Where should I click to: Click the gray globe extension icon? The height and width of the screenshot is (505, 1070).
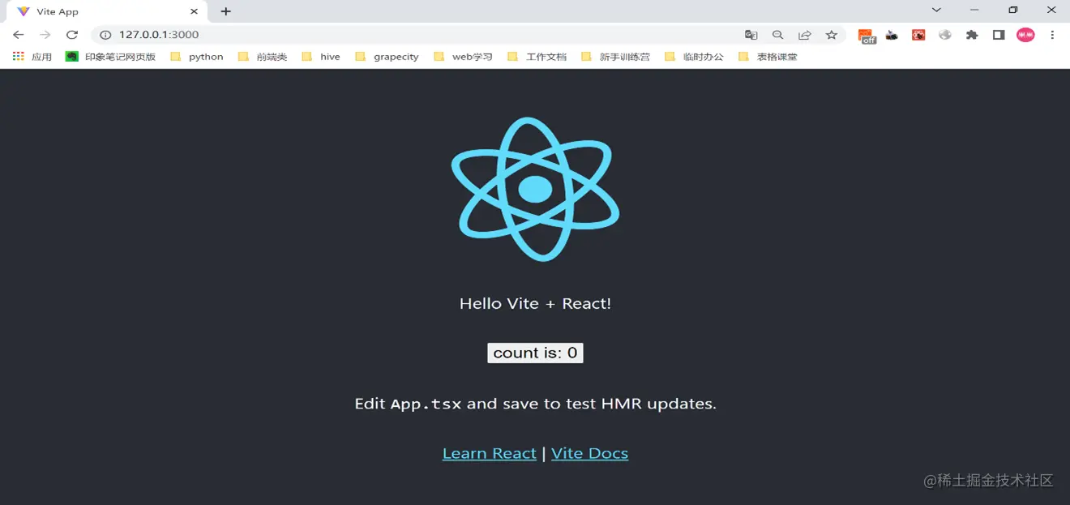tap(945, 35)
